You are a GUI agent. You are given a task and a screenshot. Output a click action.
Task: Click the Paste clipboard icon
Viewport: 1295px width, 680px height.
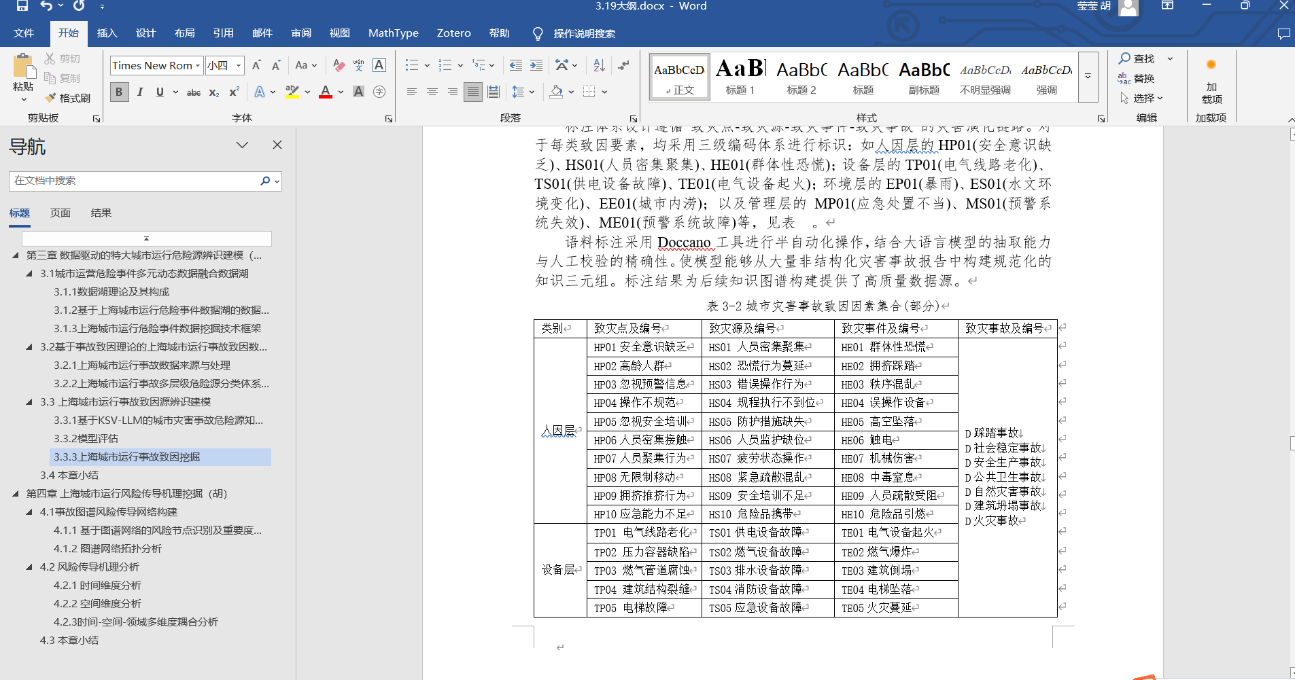click(x=23, y=68)
